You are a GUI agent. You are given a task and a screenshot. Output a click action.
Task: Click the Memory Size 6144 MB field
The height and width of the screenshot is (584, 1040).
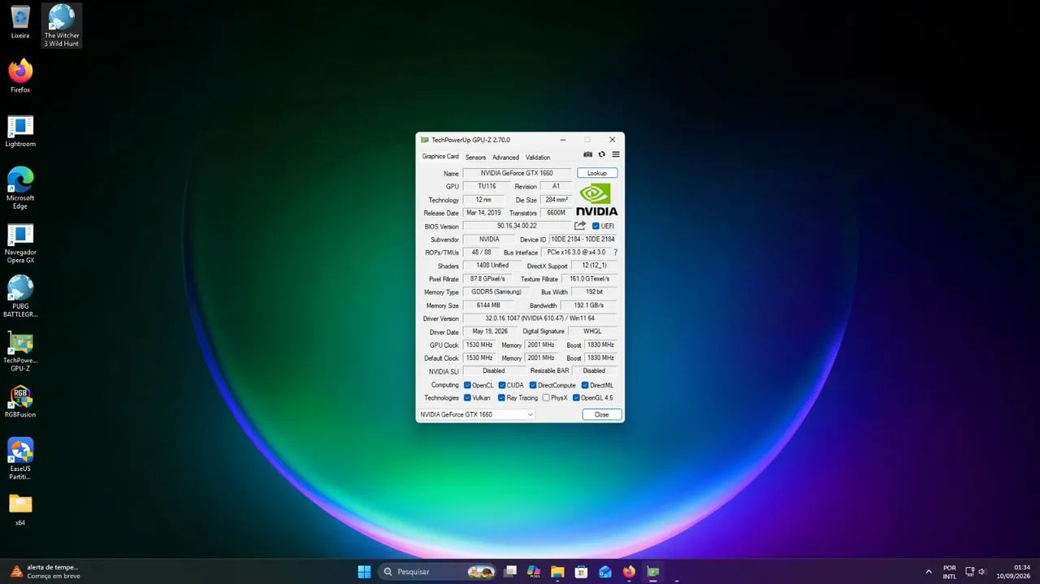point(488,305)
